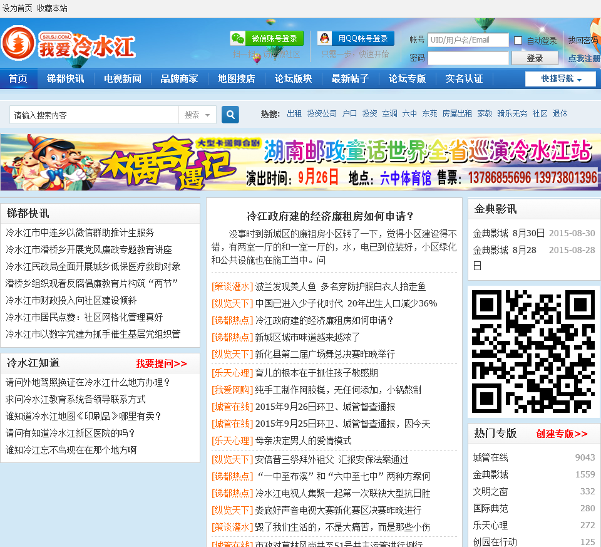Open the 木偶奇遇记 banner advertisement

pyautogui.click(x=300, y=162)
